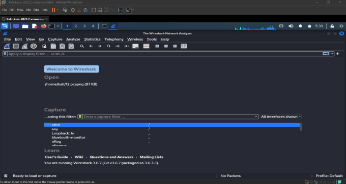Image resolution: width=346 pixels, height=184 pixels.
Task: Click the display filter input field
Action: tap(164, 54)
